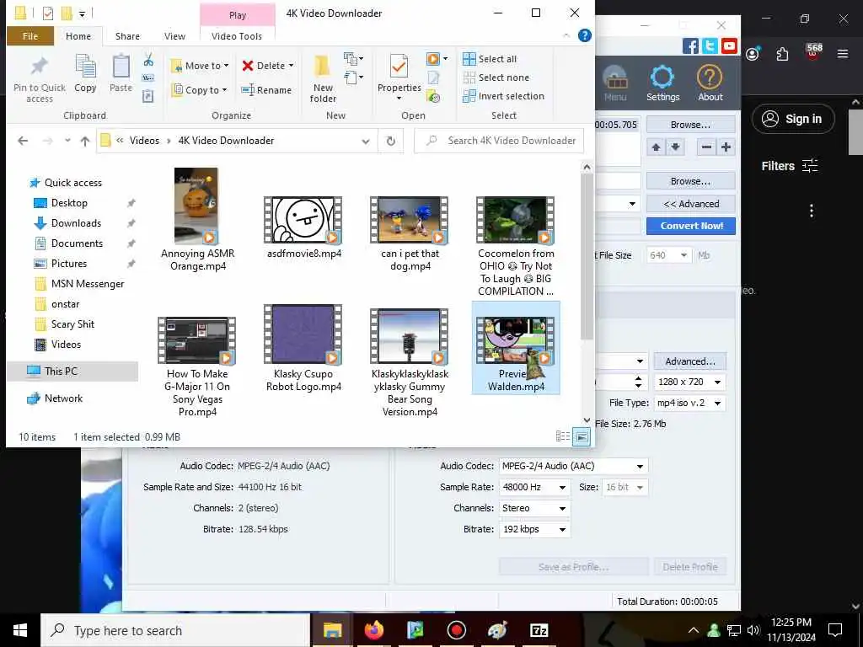The height and width of the screenshot is (647, 863).
Task: Expand the address bar history dropdown
Action: (x=366, y=141)
